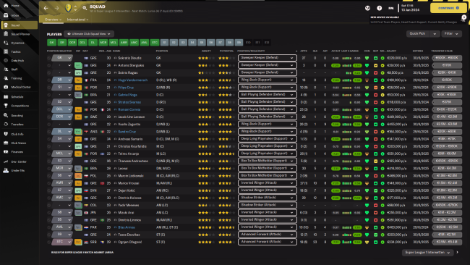
Task: Tick selection circle for Filipe Cruz row
Action: [x=49, y=88]
